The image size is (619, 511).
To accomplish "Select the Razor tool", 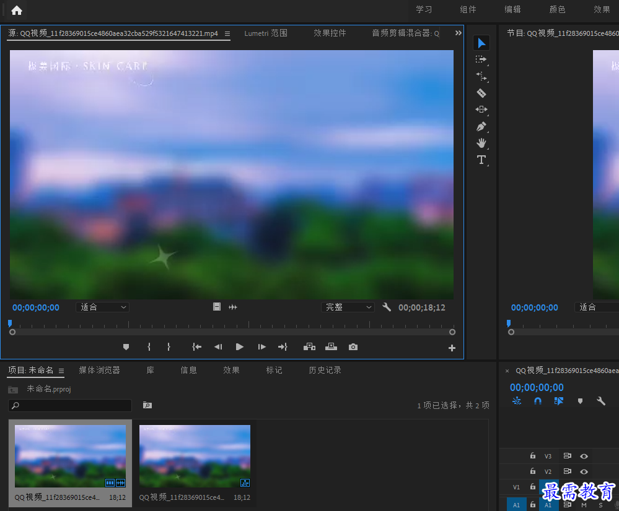I will pos(481,93).
